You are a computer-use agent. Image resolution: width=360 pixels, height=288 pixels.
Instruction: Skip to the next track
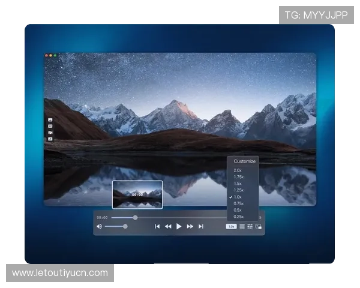201,226
